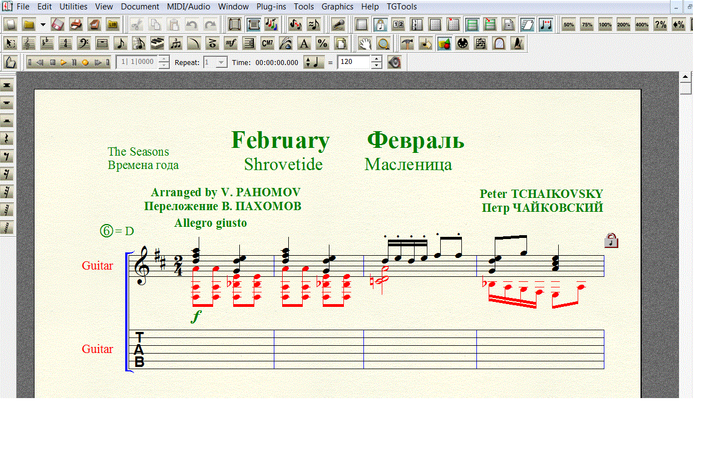Toggle the speaker icon beside tempo field
Viewport: 709px width, 452px height.
[395, 62]
